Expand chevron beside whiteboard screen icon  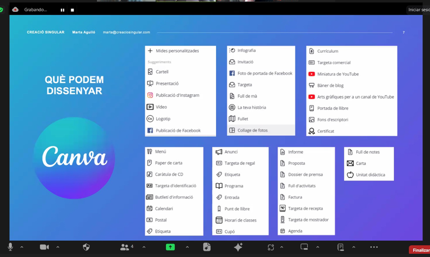coord(318,247)
